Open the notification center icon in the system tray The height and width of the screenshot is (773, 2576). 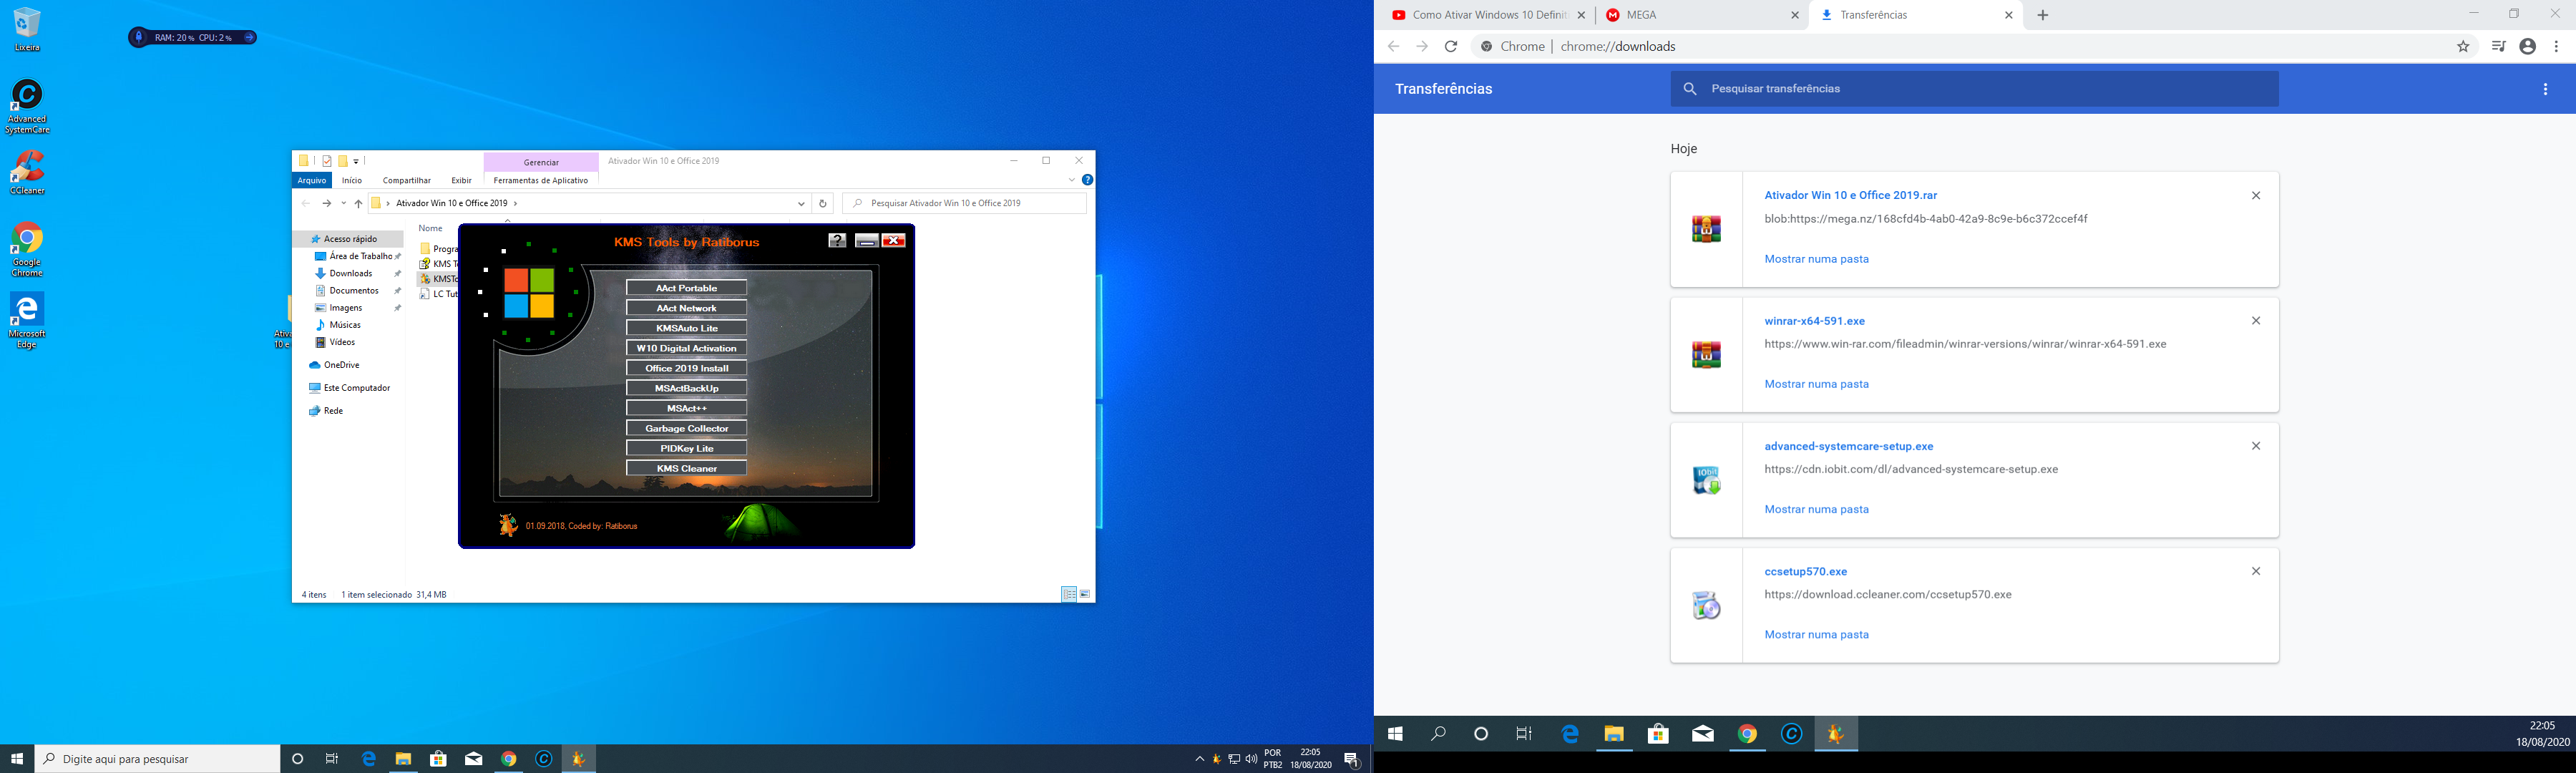1351,759
